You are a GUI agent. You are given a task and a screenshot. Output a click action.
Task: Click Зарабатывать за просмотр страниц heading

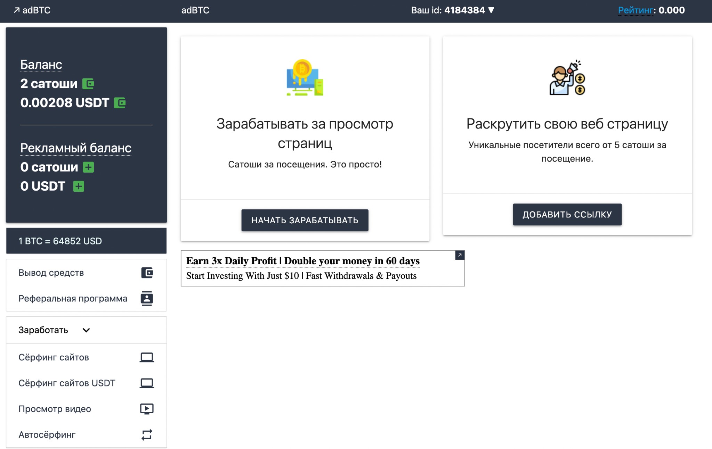pyautogui.click(x=305, y=133)
